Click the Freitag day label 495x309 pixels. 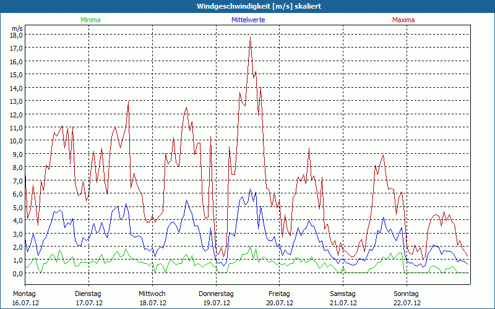[280, 294]
